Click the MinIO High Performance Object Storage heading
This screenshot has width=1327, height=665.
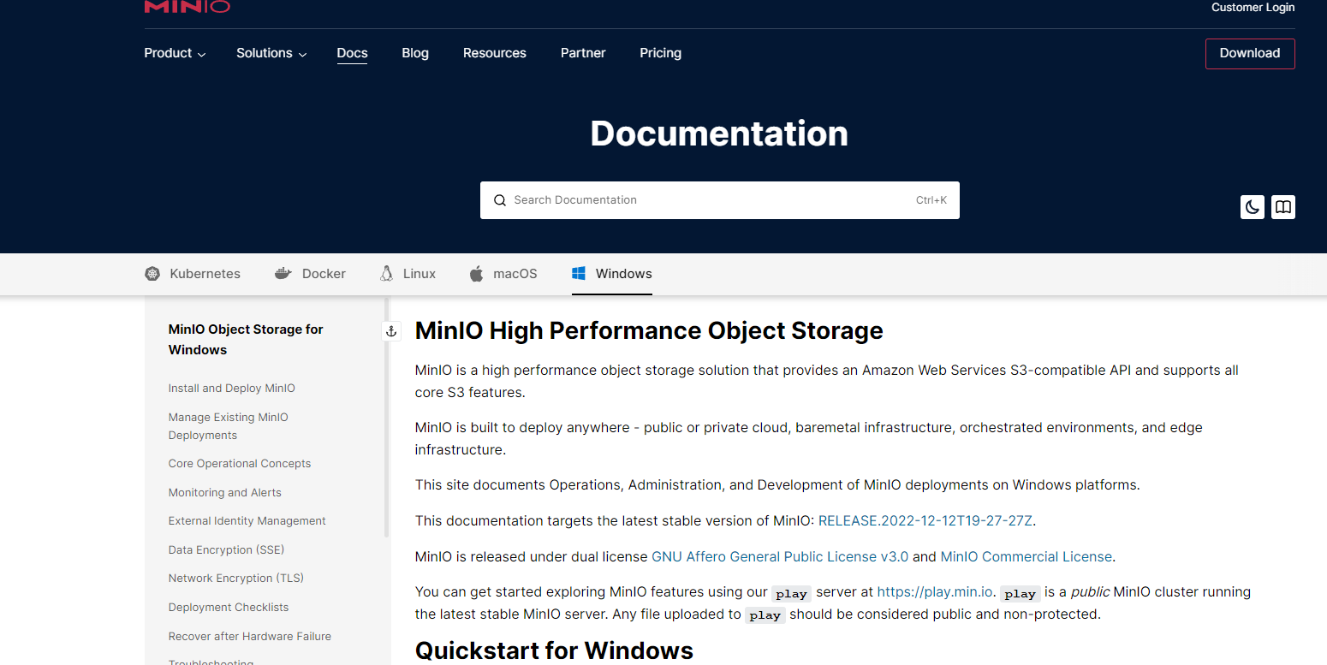[x=649, y=331]
